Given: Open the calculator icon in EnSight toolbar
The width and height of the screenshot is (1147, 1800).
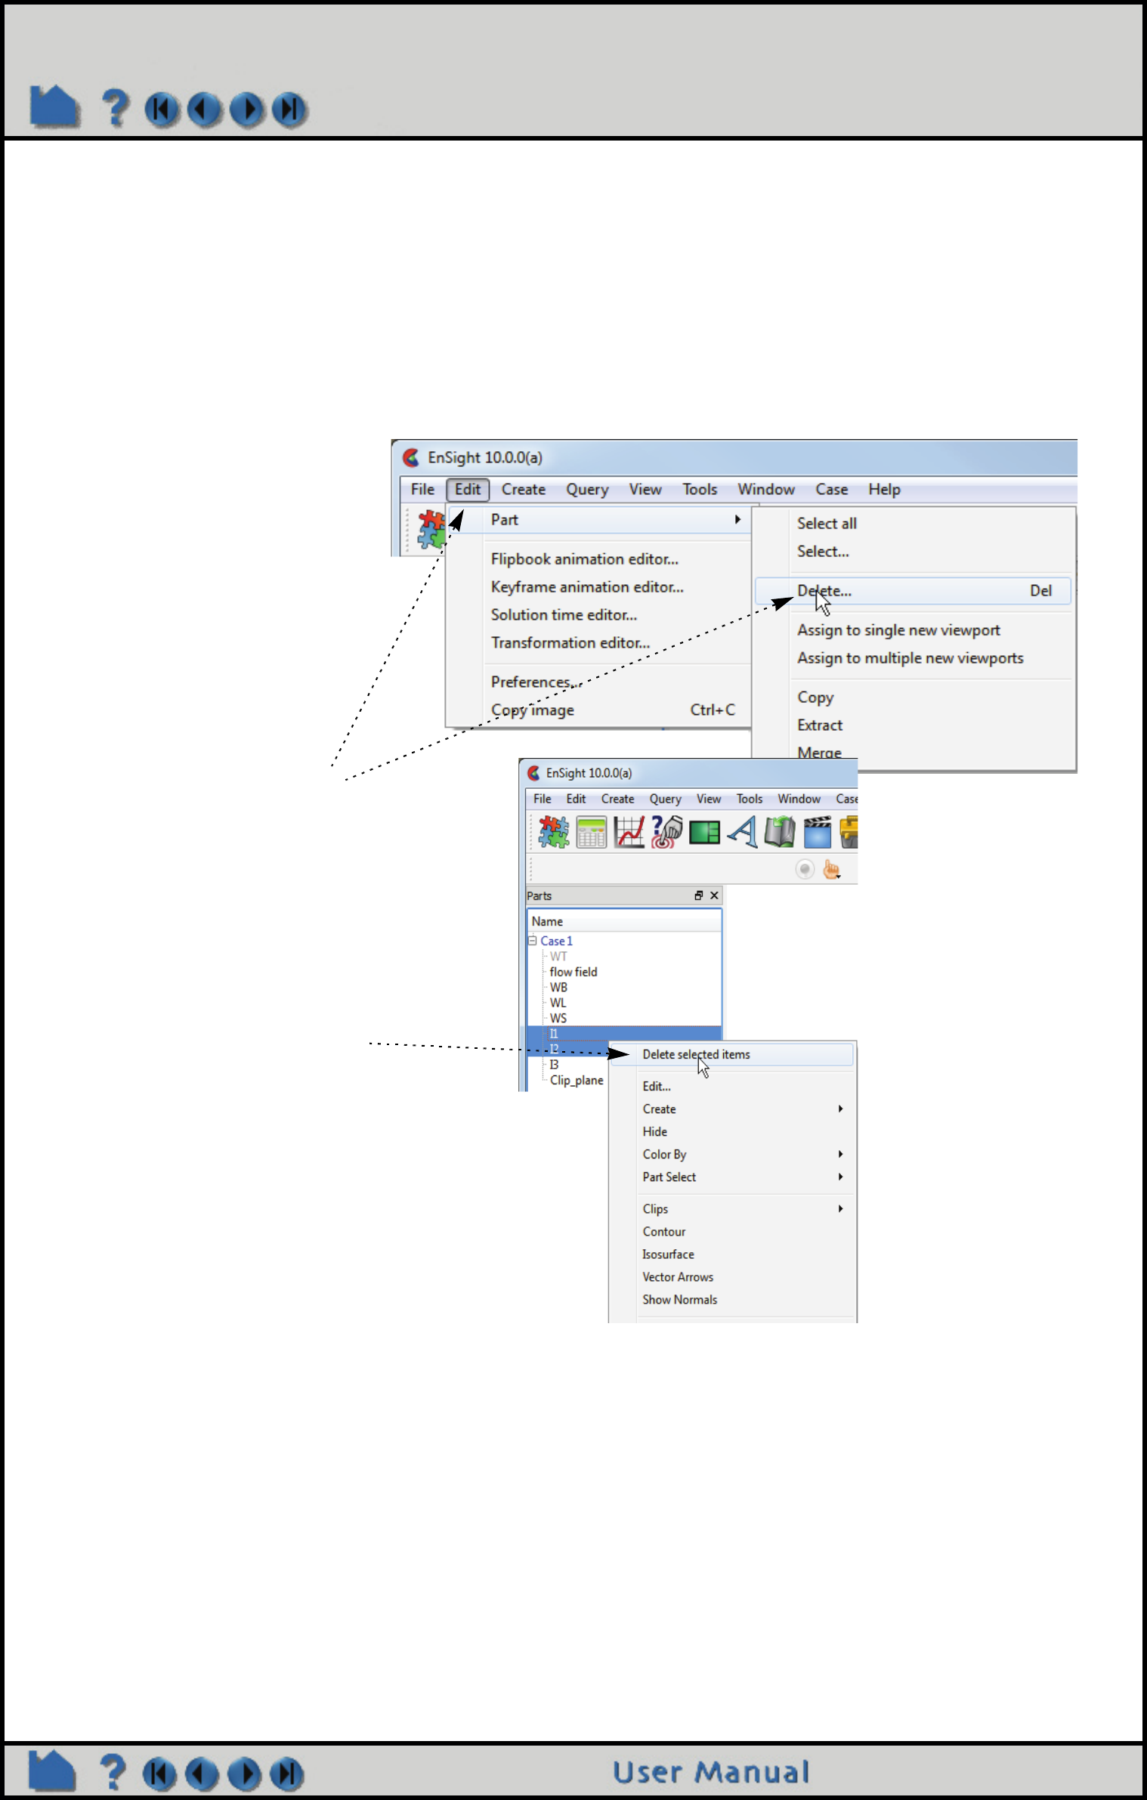Looking at the screenshot, I should tap(591, 833).
